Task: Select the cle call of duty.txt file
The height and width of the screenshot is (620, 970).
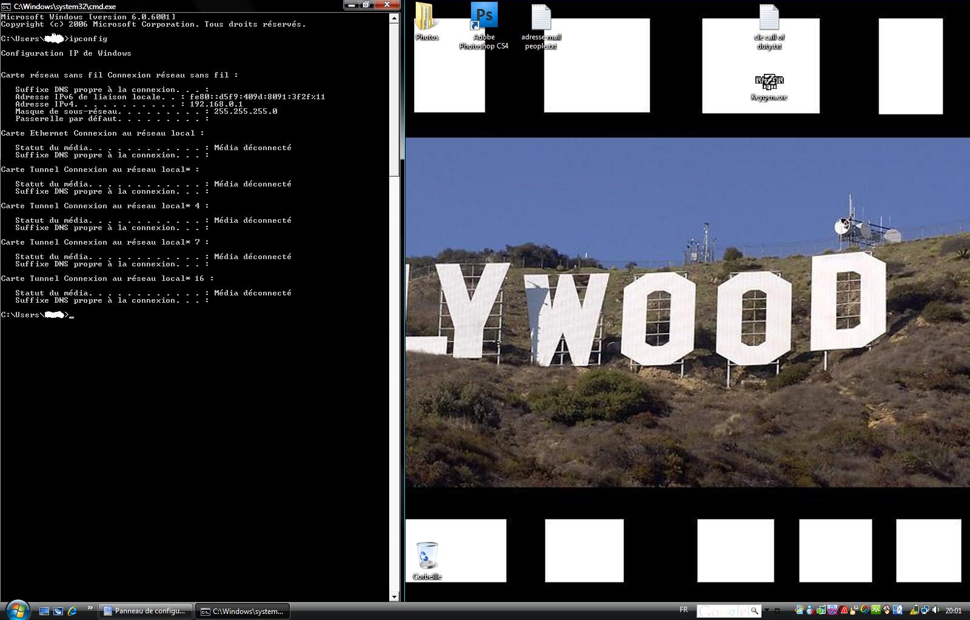Action: 769,18
